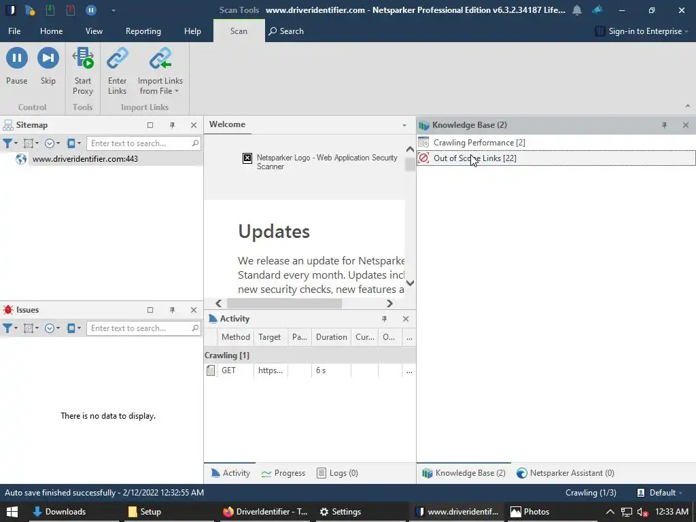Click the notifications bell icon
Viewport: 696px width, 522px height.
click(577, 10)
